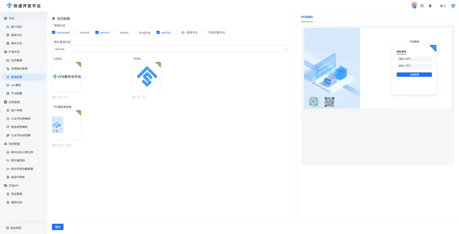Select the 密码登录 tab in preview
This screenshot has height=234, width=459.
[x=401, y=52]
